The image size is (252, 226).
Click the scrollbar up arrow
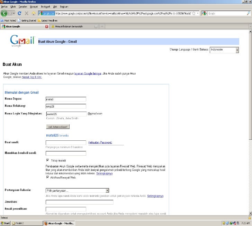pyautogui.click(x=250, y=32)
